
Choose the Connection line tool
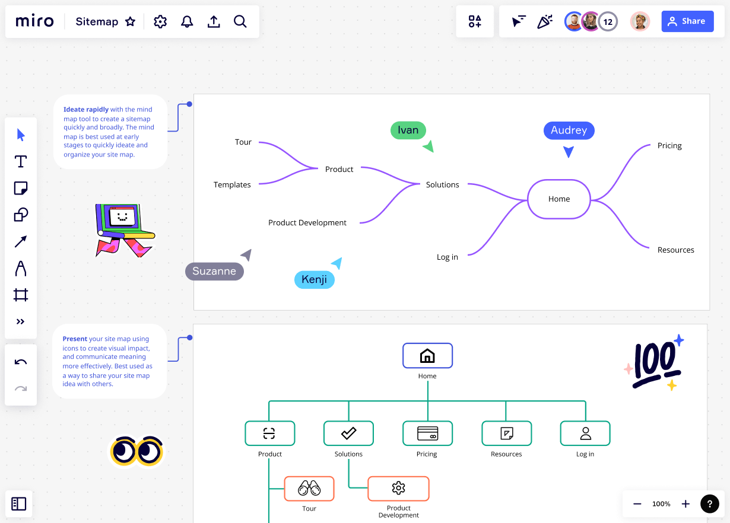tap(21, 241)
